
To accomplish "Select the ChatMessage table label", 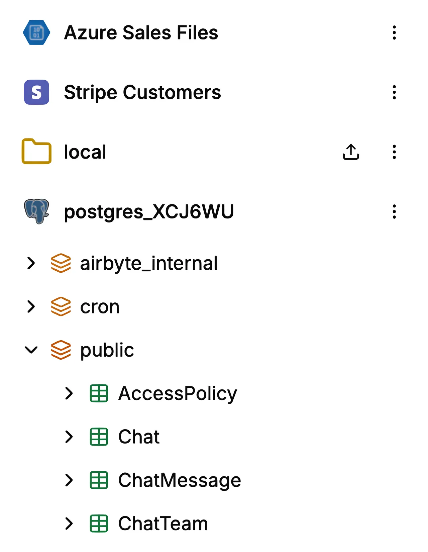I will point(180,481).
